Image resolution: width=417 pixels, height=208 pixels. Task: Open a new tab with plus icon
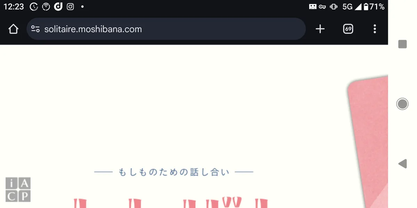pos(320,29)
